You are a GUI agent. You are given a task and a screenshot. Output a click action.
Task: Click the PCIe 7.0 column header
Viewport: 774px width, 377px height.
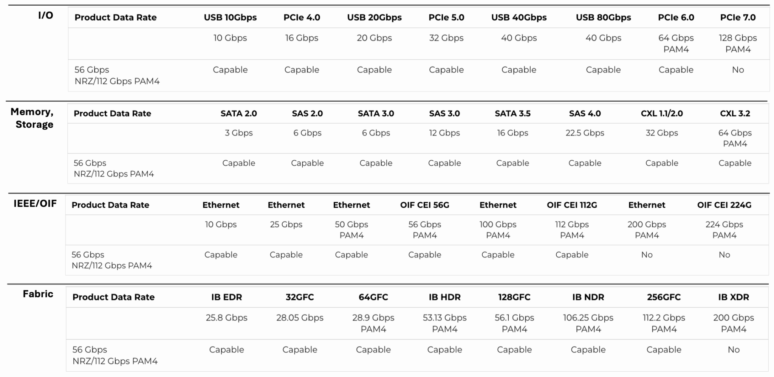coord(737,17)
